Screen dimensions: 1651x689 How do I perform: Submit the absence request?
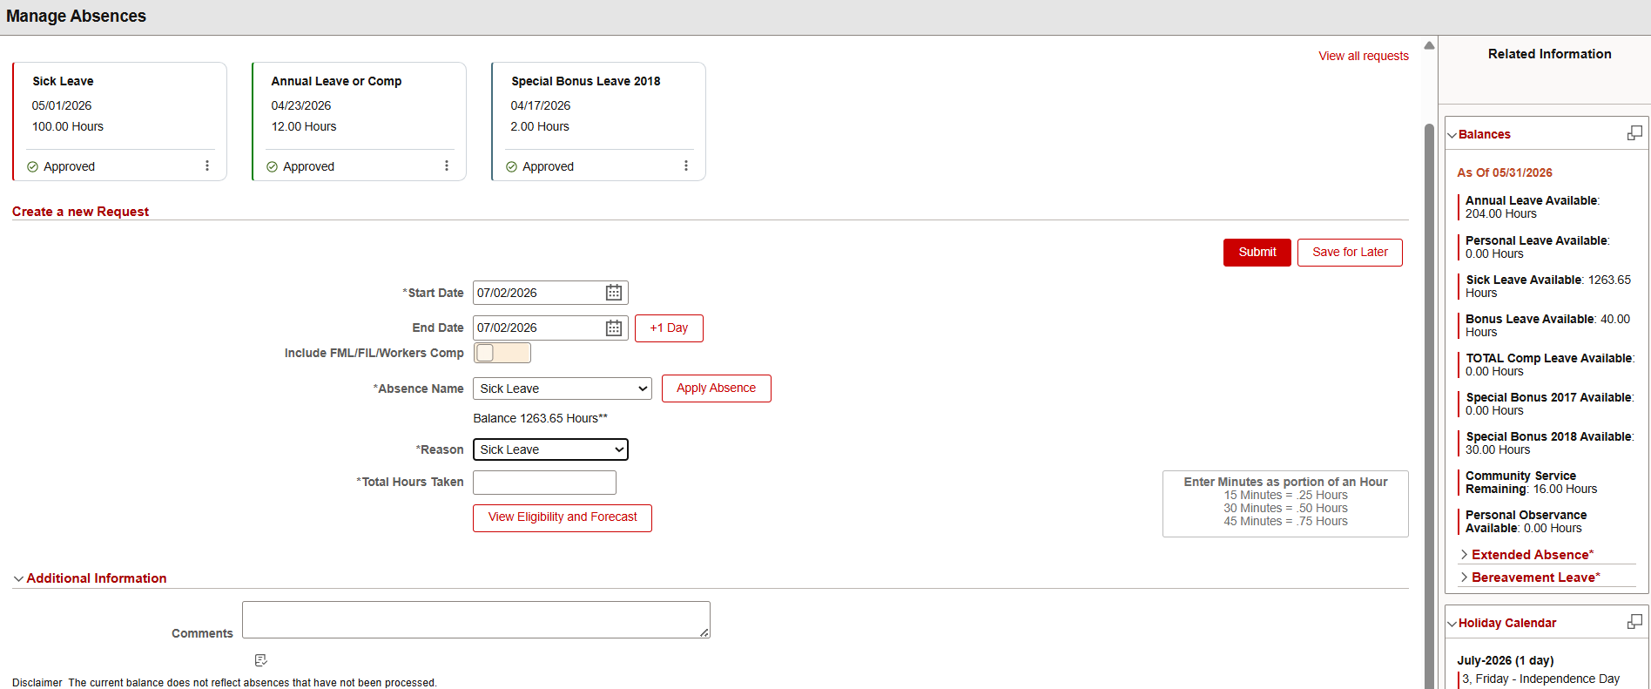click(1257, 253)
